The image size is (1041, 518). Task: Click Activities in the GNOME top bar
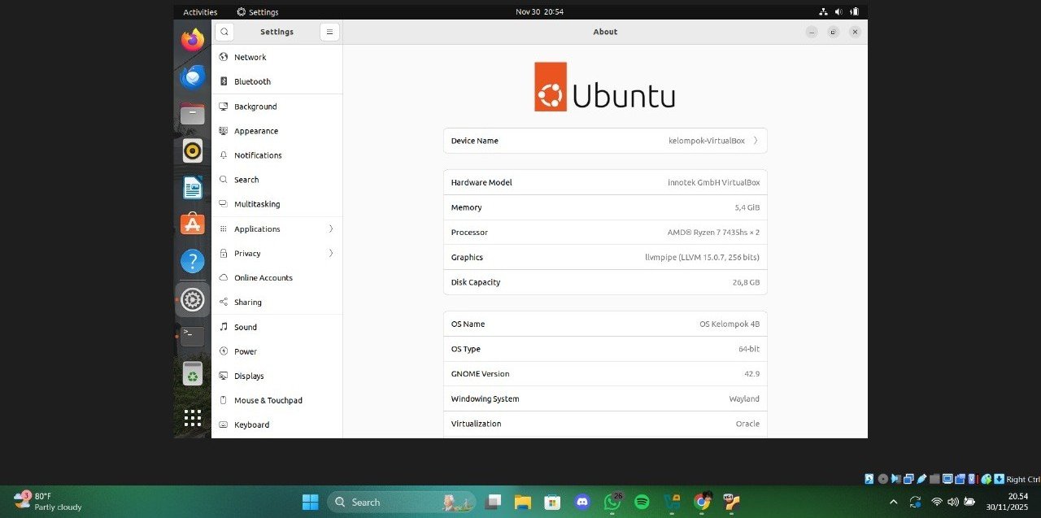(200, 11)
